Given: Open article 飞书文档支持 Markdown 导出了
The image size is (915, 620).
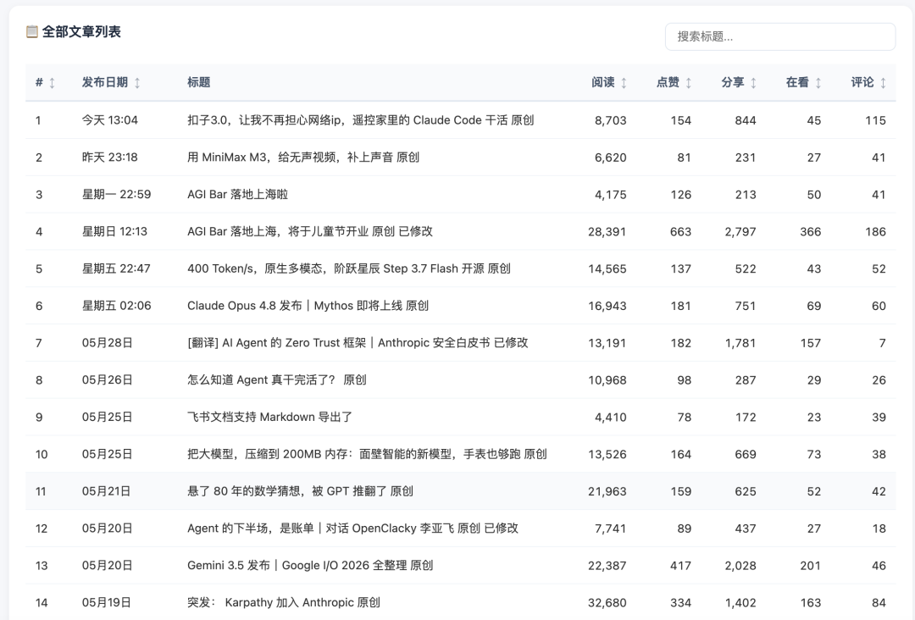Looking at the screenshot, I should coord(269,417).
